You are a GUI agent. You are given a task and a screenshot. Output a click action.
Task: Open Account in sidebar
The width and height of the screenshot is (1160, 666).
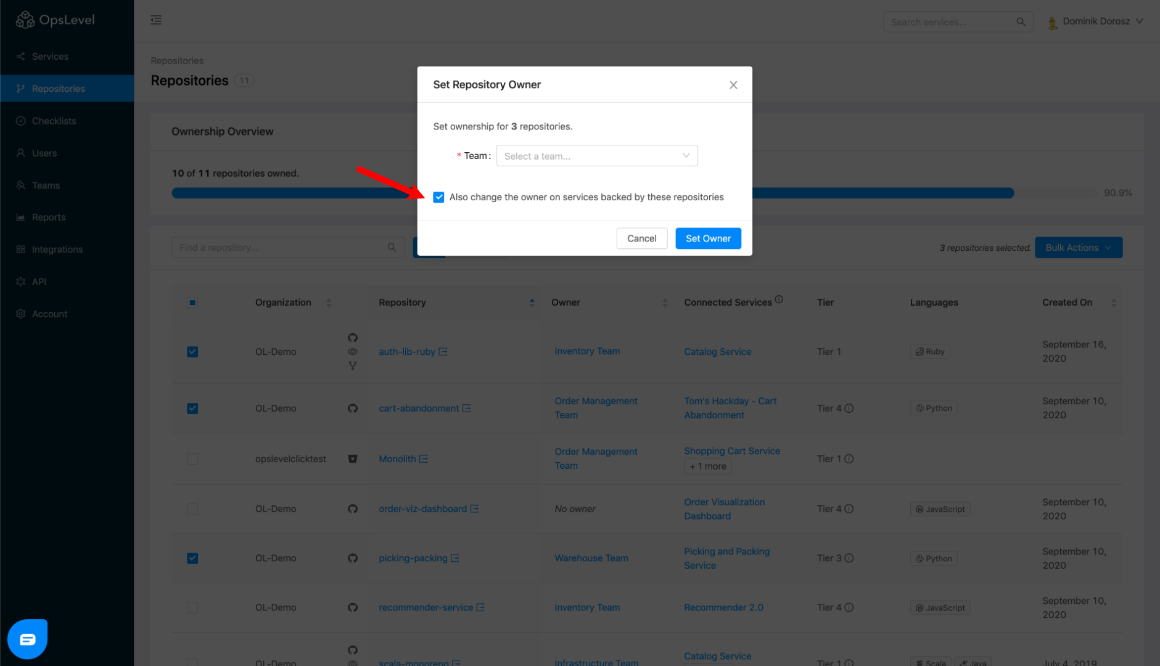(x=67, y=314)
